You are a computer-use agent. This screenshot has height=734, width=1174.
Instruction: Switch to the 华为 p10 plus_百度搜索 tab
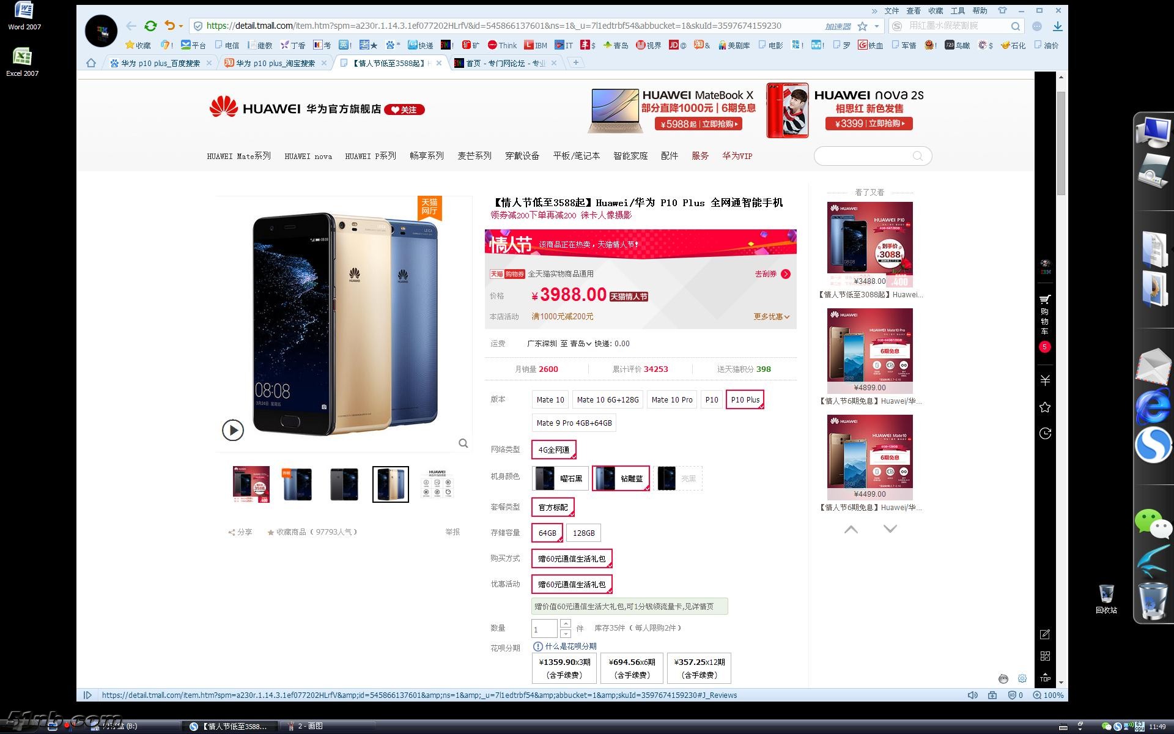coord(160,63)
